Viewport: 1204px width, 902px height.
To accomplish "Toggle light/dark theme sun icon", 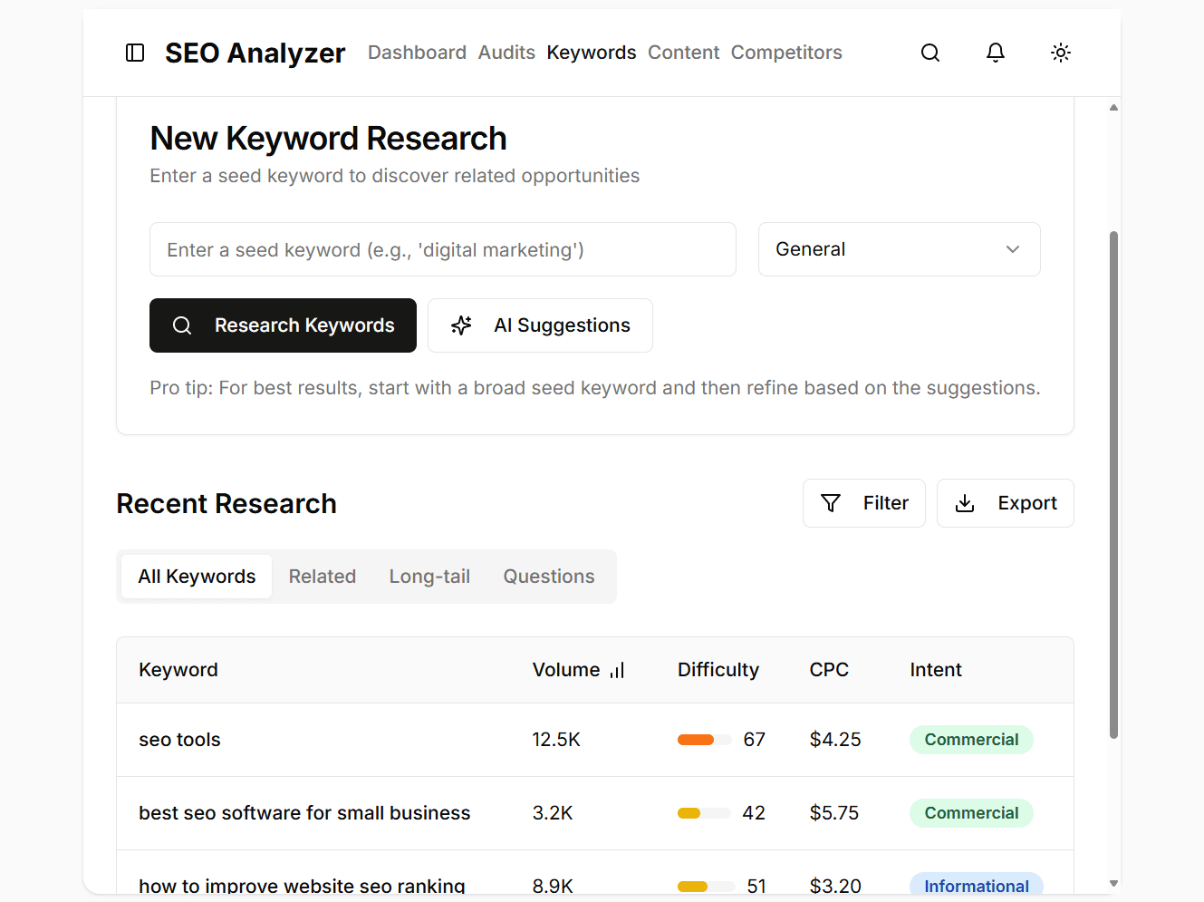I will [x=1061, y=53].
